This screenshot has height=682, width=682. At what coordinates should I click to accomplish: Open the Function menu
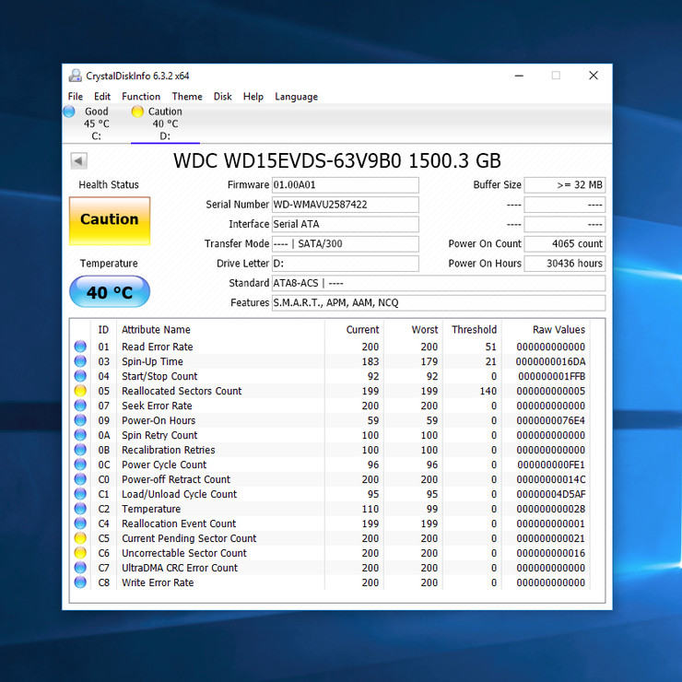pos(140,97)
